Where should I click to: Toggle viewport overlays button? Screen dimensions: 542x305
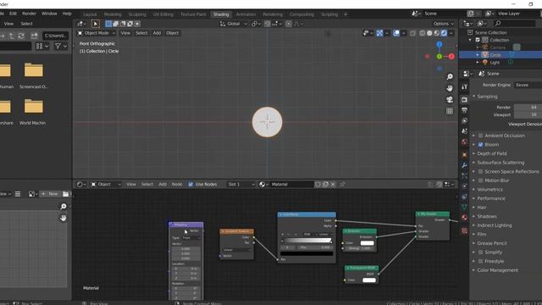coord(396,33)
